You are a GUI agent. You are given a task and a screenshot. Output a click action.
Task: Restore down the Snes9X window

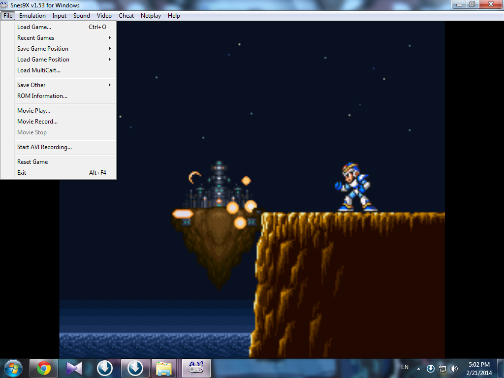pos(472,4)
